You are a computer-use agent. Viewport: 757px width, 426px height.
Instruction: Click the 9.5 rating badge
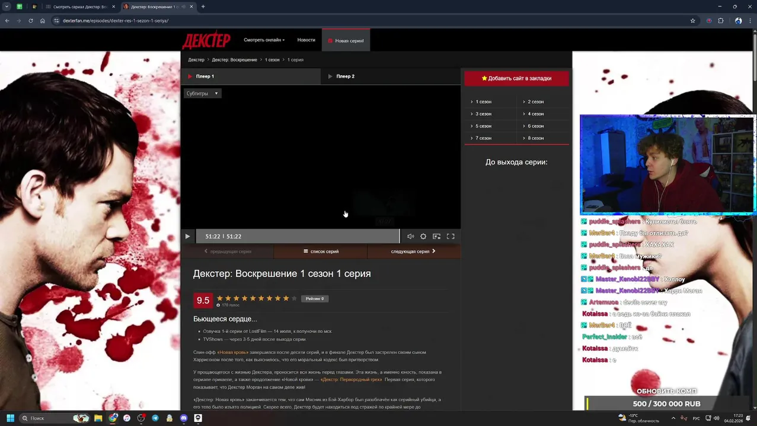203,301
